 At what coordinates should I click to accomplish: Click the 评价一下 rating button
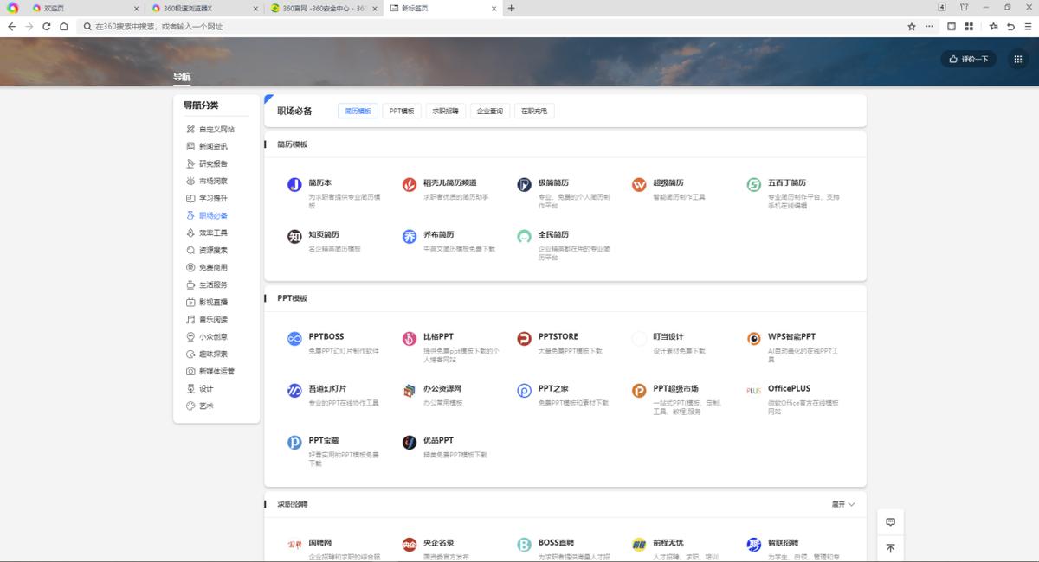pos(968,59)
